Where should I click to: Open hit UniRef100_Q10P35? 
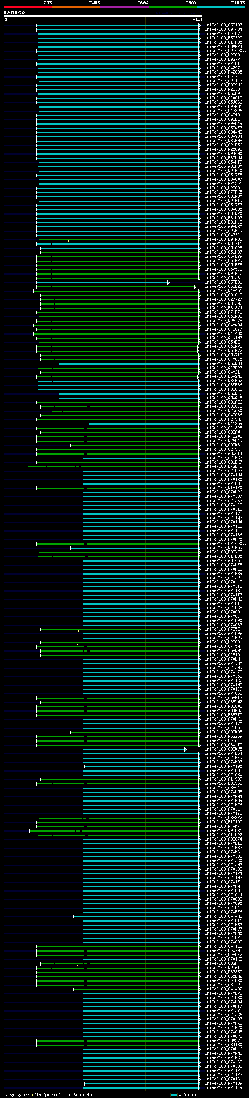tap(223, 42)
